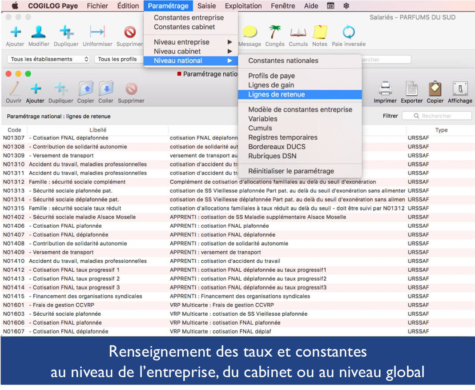
Task: Select Modèle de constantes entreprise
Action: [x=300, y=109]
